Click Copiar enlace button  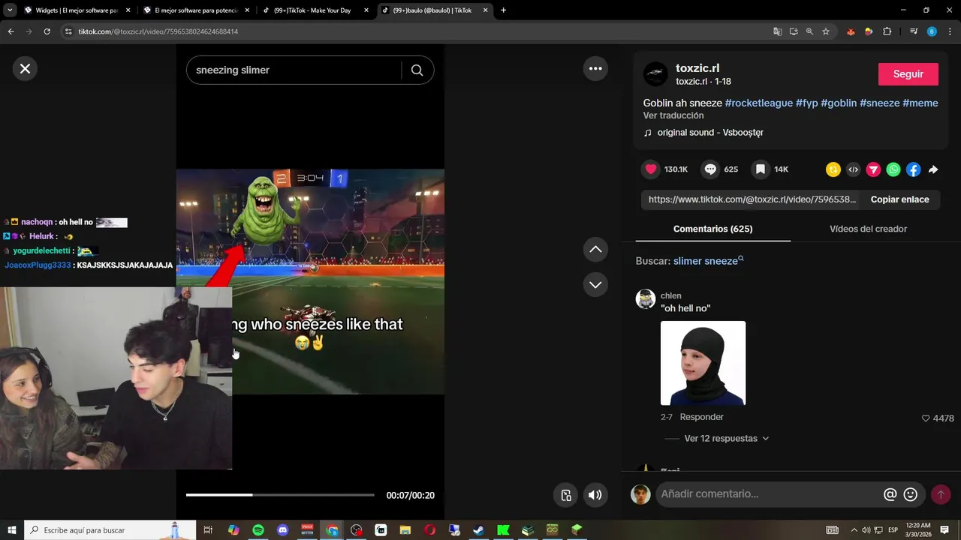pos(899,199)
